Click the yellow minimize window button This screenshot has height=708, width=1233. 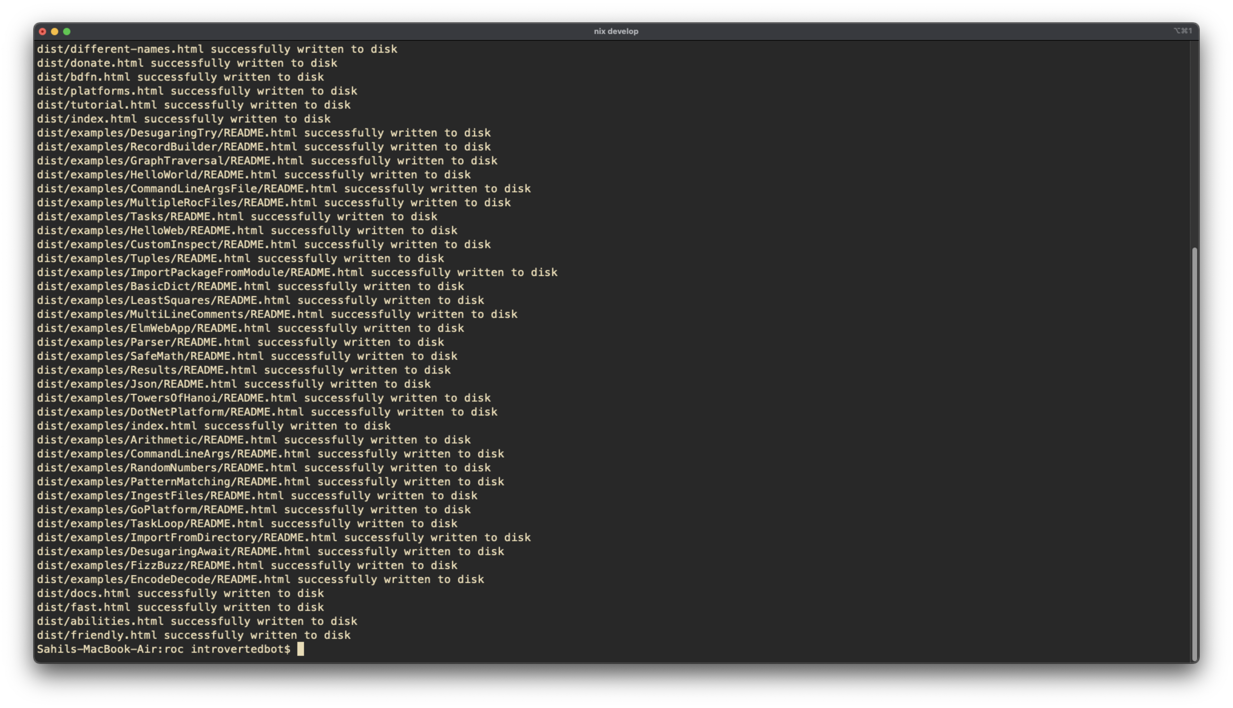[54, 32]
